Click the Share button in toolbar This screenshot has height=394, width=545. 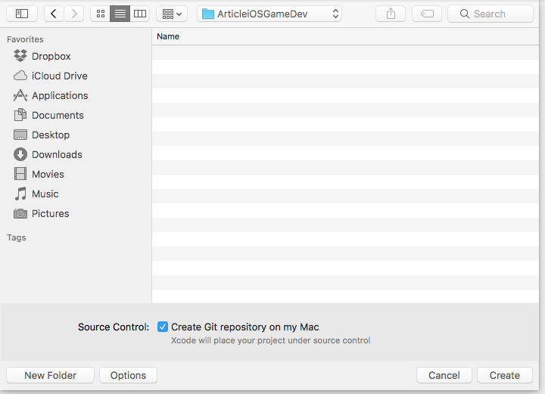click(x=391, y=14)
